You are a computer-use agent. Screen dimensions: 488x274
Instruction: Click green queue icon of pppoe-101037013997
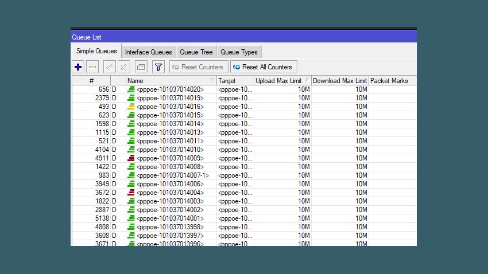point(131,236)
